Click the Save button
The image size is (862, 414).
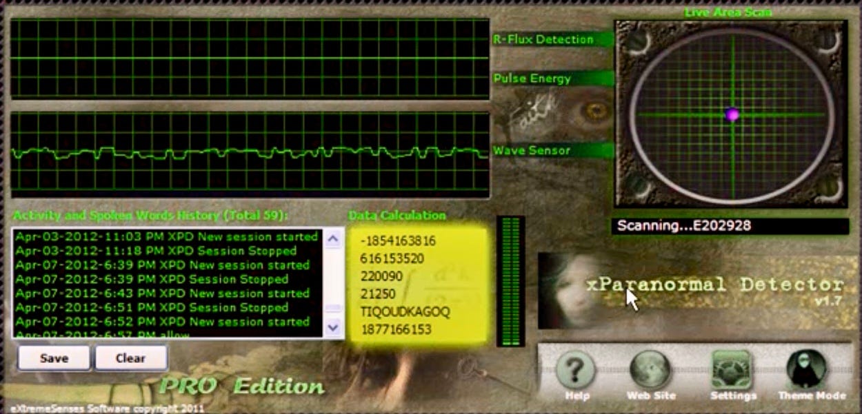[54, 358]
